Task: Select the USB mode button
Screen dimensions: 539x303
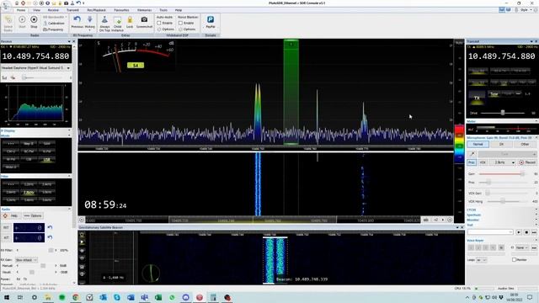Action: click(x=47, y=160)
